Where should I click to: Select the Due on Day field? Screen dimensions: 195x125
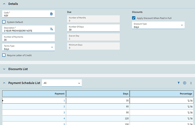click(93, 37)
